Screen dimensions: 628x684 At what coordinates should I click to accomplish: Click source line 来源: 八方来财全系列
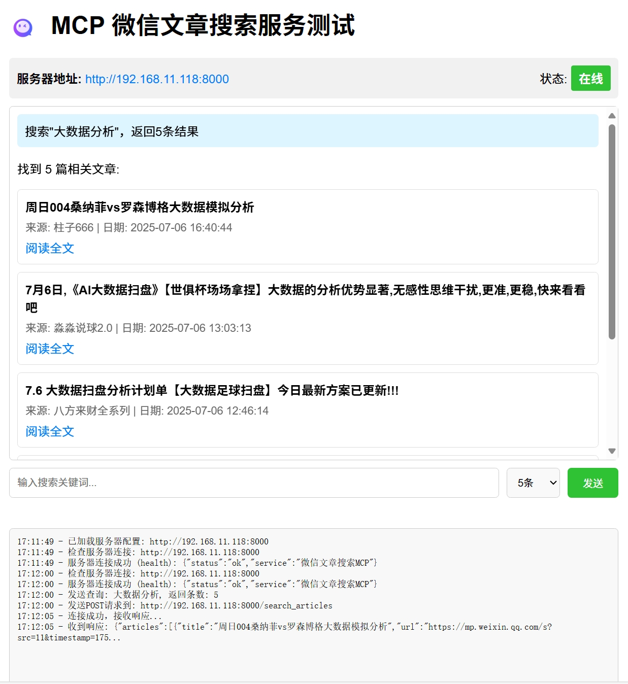147,411
